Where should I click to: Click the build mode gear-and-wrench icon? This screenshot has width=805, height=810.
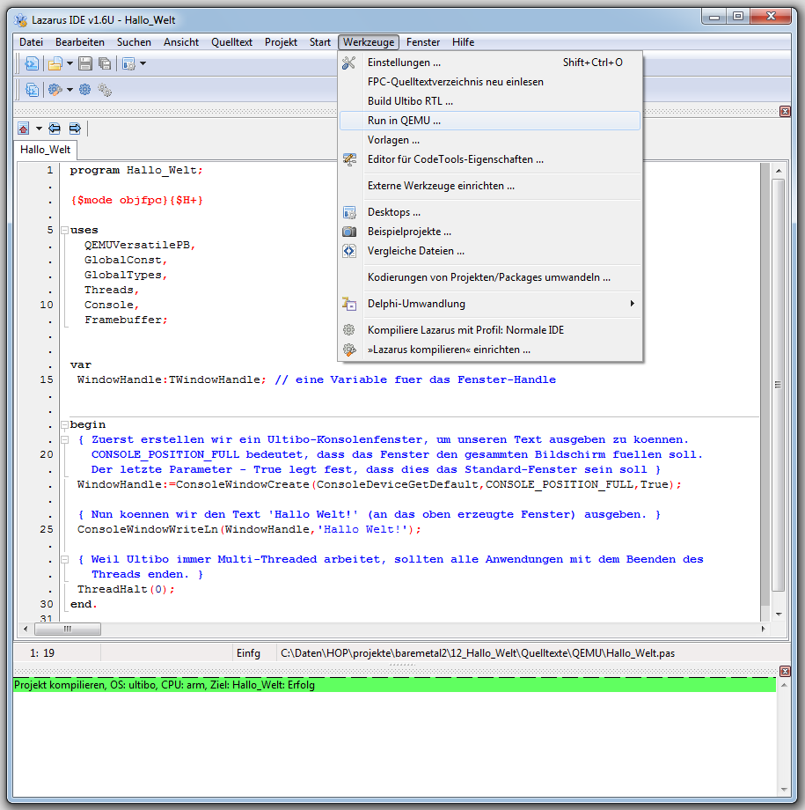[x=55, y=90]
